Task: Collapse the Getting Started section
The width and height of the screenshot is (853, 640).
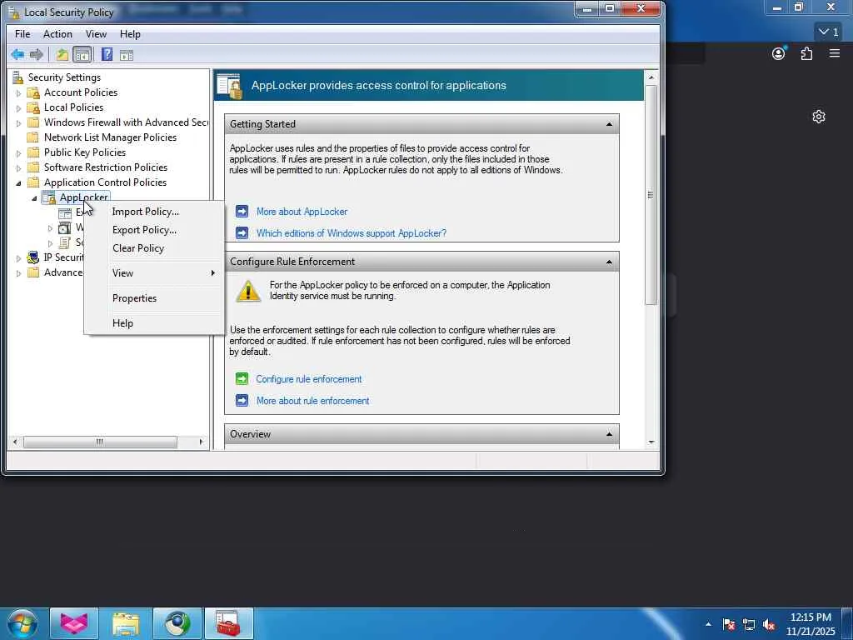Action: (x=609, y=124)
